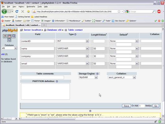
Task: Click the xfd database link in sidebar
Action: coord(3,54)
